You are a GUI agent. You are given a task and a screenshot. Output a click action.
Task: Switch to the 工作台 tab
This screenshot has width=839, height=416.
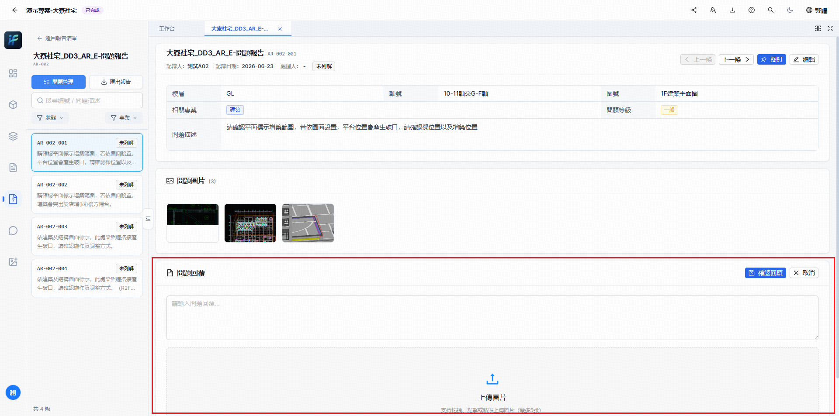(x=167, y=29)
